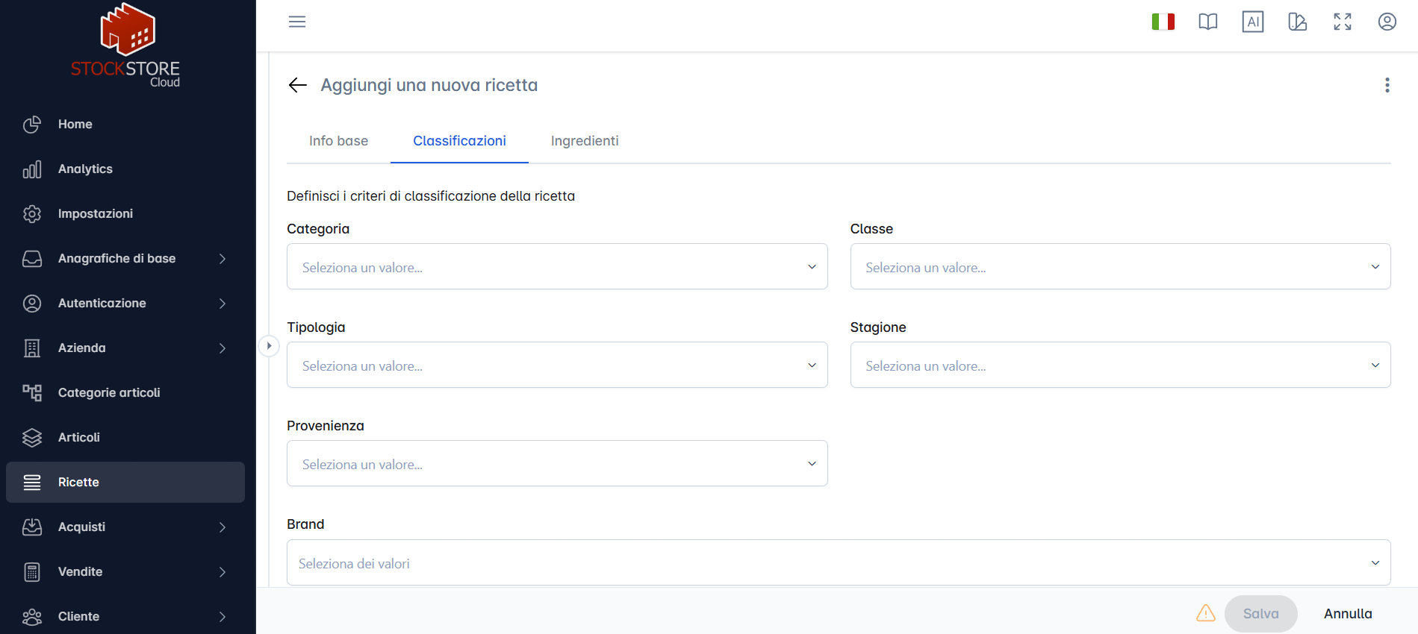This screenshot has height=634, width=1418.
Task: Click the Annulla button
Action: pyautogui.click(x=1347, y=614)
